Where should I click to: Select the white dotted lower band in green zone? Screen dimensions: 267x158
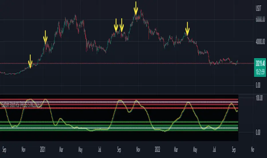pos(119,128)
